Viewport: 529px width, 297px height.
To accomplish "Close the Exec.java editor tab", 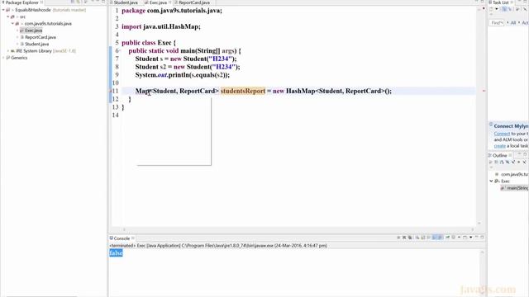I will [x=170, y=2].
